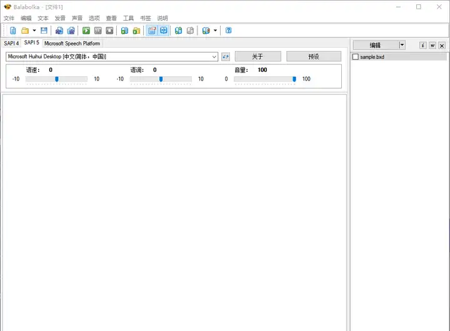Click the 'w' icon in the dictionary panel
The image size is (450, 331).
point(432,46)
